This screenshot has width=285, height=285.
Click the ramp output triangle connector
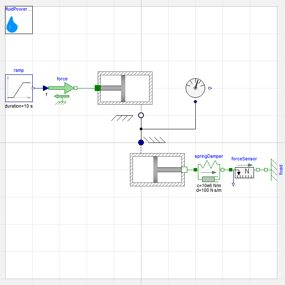pyautogui.click(x=34, y=88)
